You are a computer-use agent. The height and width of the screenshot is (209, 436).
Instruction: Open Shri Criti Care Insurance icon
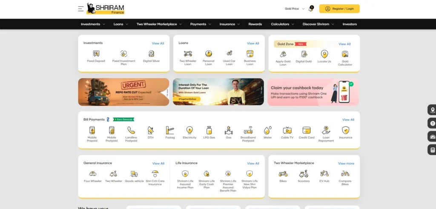click(155, 174)
